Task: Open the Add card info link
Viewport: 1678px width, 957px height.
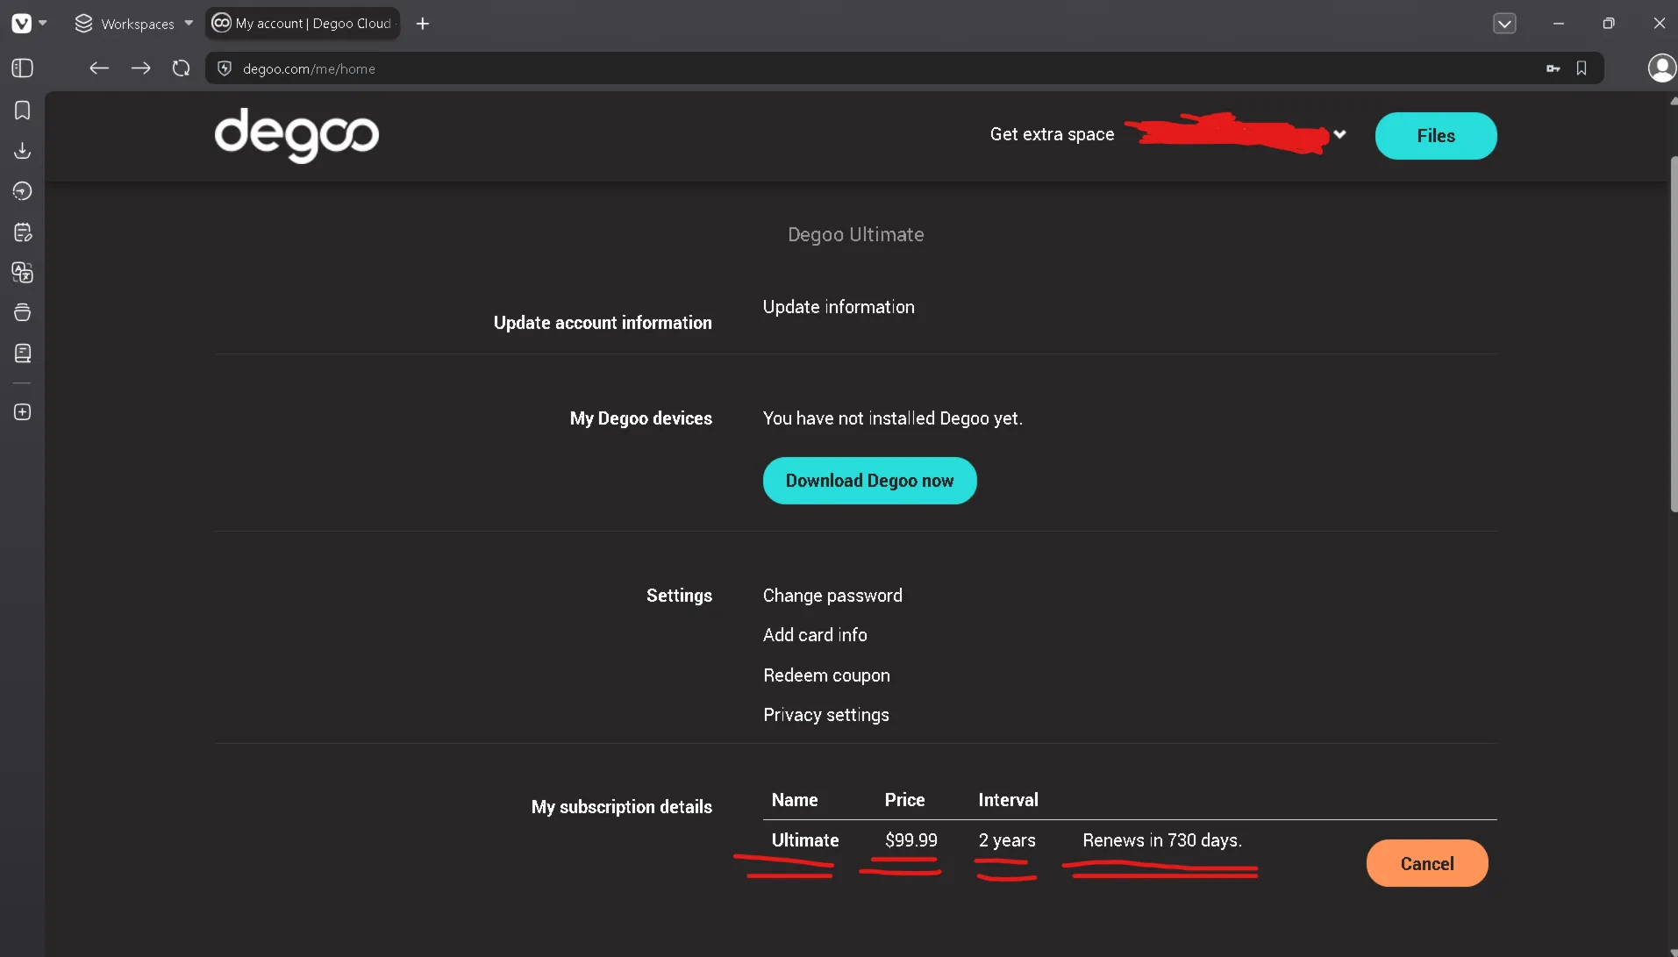Action: pos(815,635)
